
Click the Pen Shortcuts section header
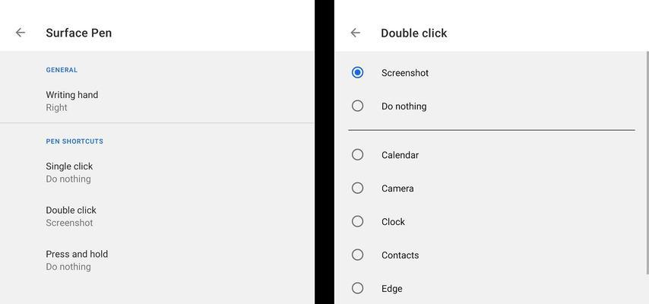[x=74, y=141]
